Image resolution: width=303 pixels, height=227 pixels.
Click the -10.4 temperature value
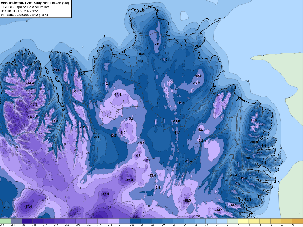[234, 175]
